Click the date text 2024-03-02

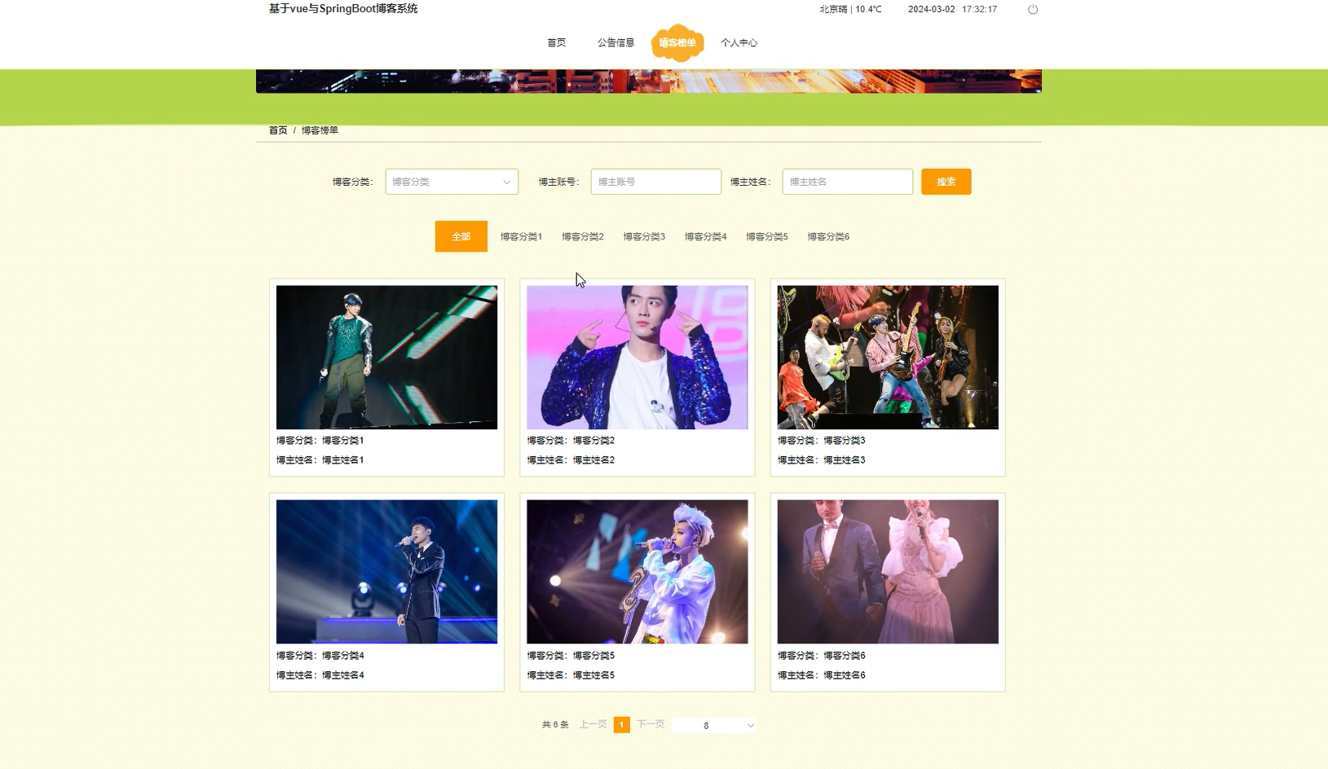[x=931, y=10]
